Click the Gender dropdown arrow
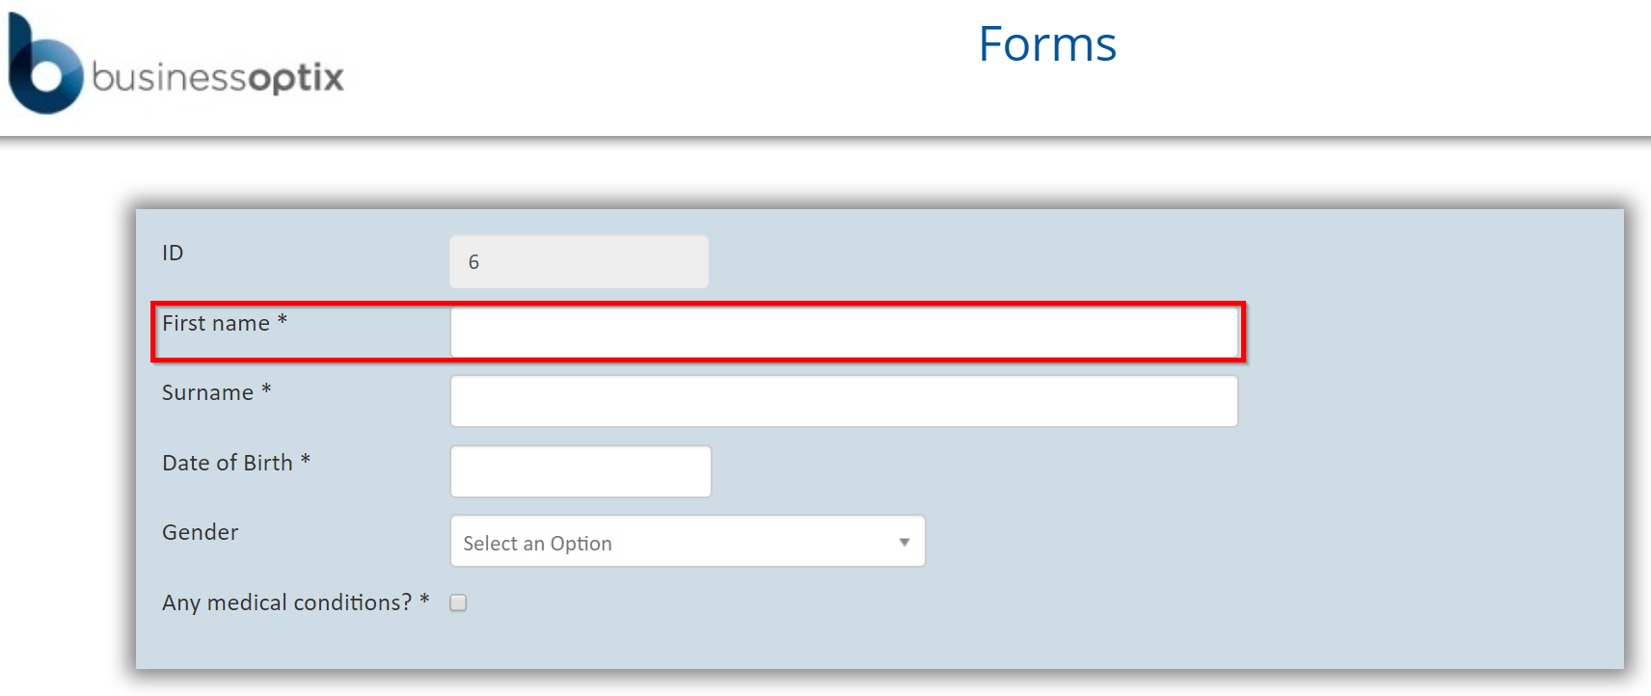The width and height of the screenshot is (1651, 696). tap(904, 542)
